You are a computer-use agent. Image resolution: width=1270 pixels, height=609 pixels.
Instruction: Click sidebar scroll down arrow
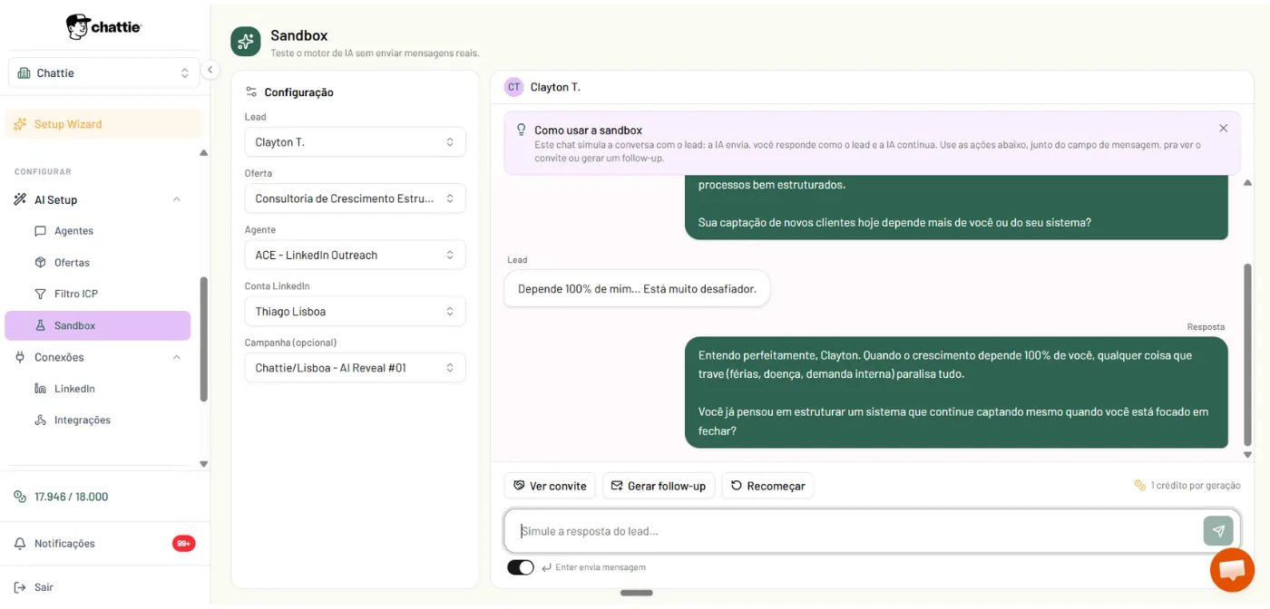[x=203, y=463]
